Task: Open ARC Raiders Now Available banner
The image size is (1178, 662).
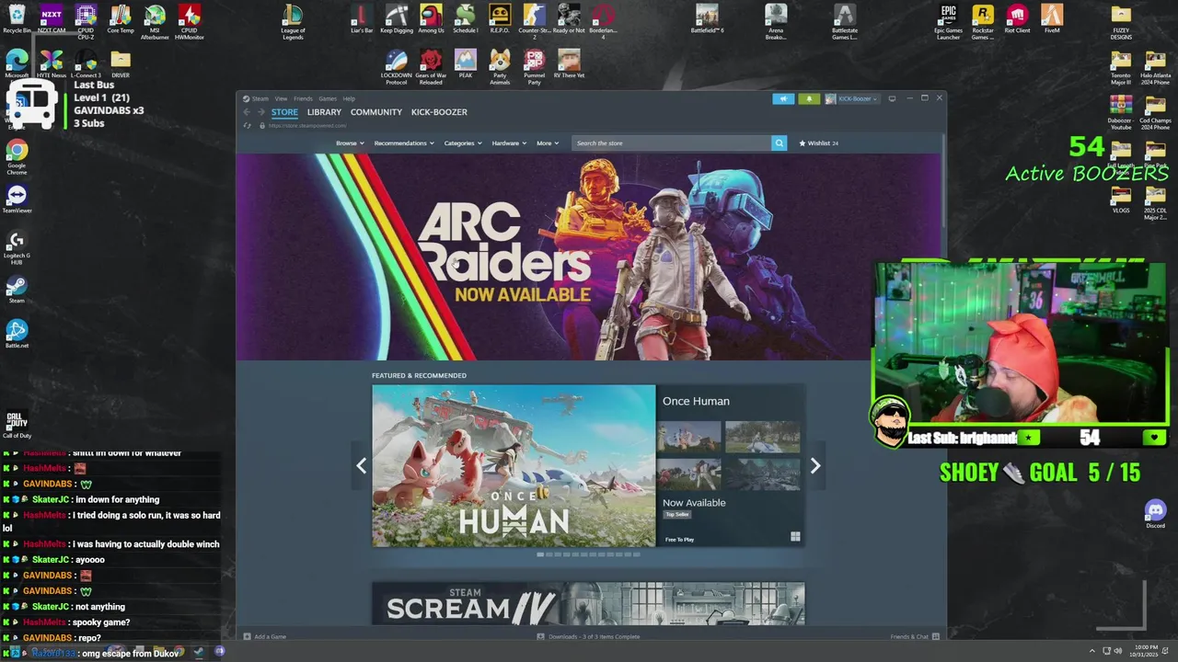Action: pos(589,257)
